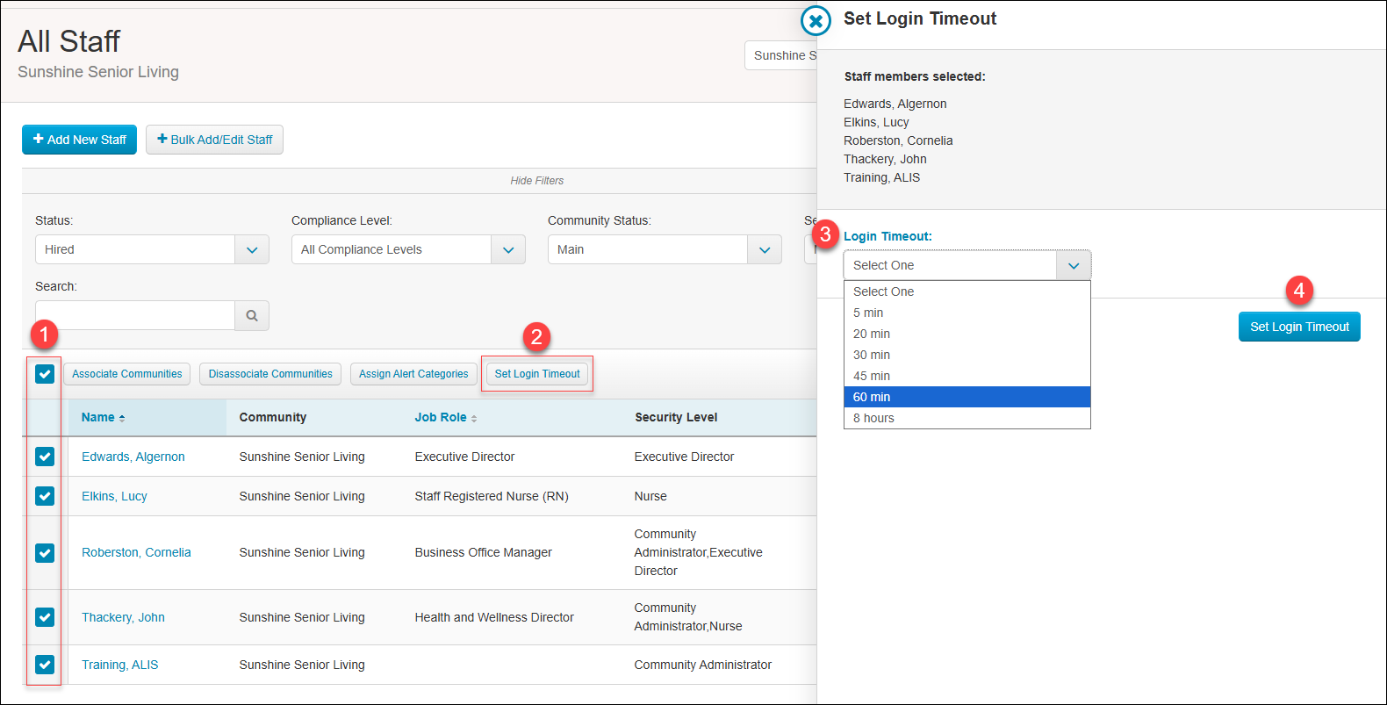Click the Bulk Add/Edit Staff button
Screen dimensions: 1387x705
tap(214, 140)
